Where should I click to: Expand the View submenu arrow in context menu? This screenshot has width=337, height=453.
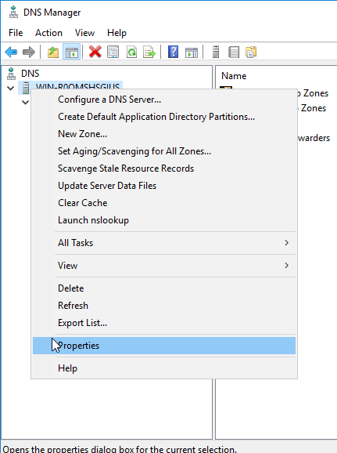(286, 265)
